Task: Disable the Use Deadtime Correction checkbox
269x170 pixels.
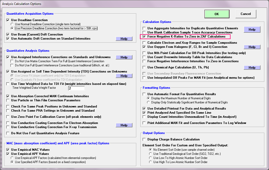Action: point(8,20)
